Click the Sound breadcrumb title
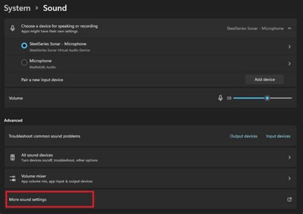 55,8
